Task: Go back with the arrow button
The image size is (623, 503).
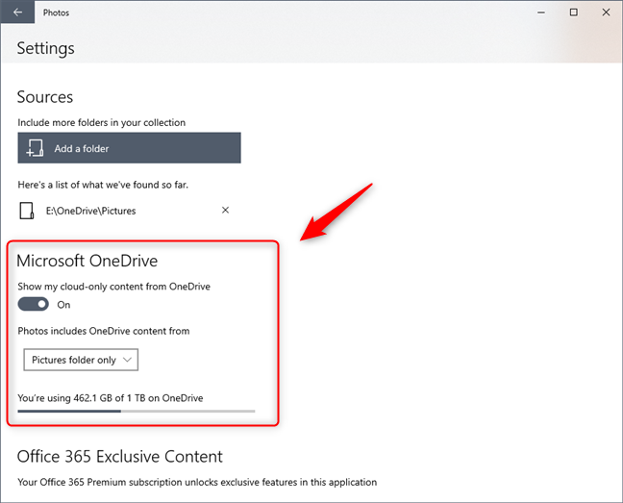Action: pos(17,13)
